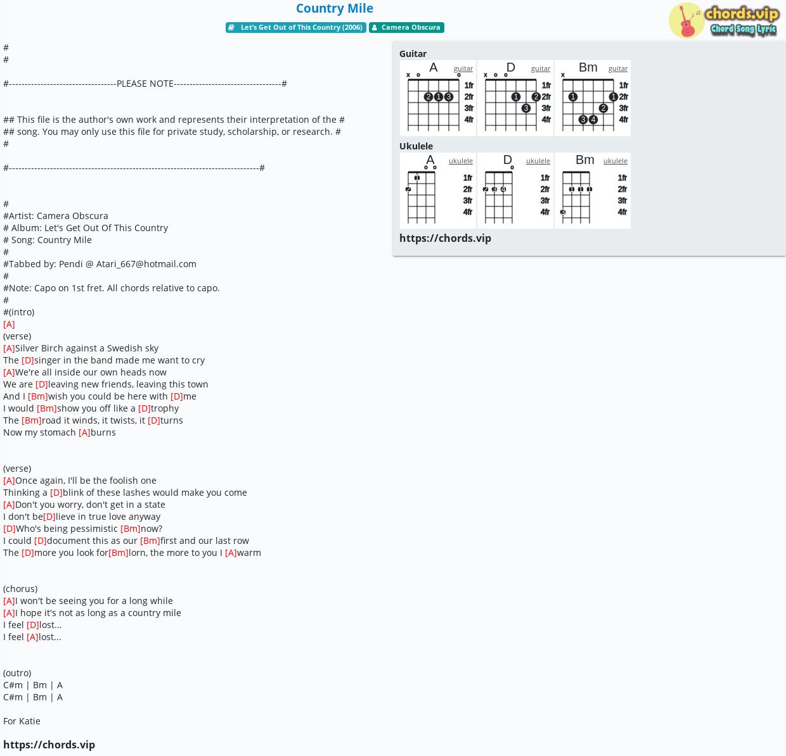Click the [Bm] chord before 'wish you could'
The height and width of the screenshot is (756, 786).
(x=38, y=396)
